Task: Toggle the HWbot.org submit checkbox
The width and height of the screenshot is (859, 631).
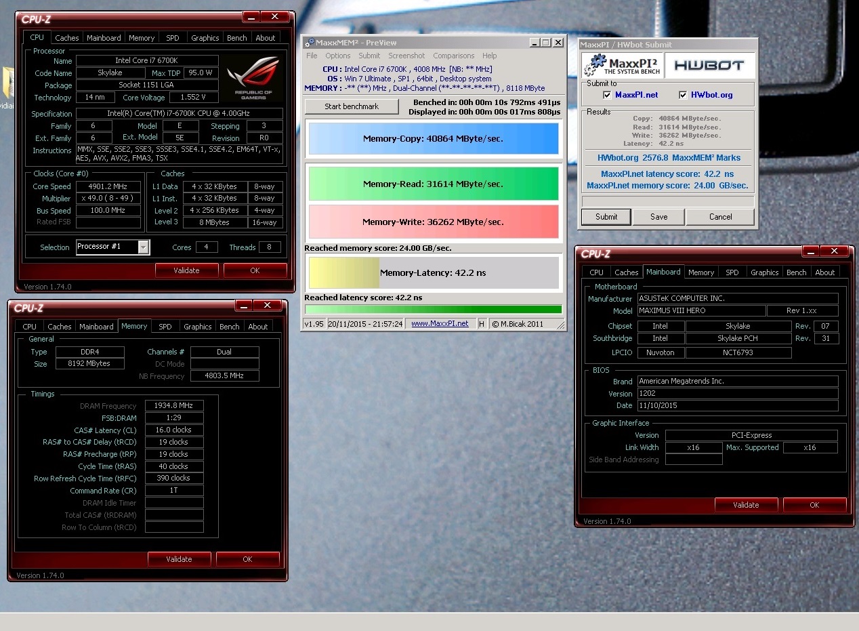Action: click(683, 95)
